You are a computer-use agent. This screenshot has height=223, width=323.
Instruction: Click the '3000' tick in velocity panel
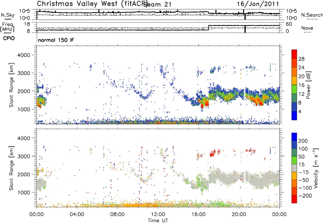23,156
